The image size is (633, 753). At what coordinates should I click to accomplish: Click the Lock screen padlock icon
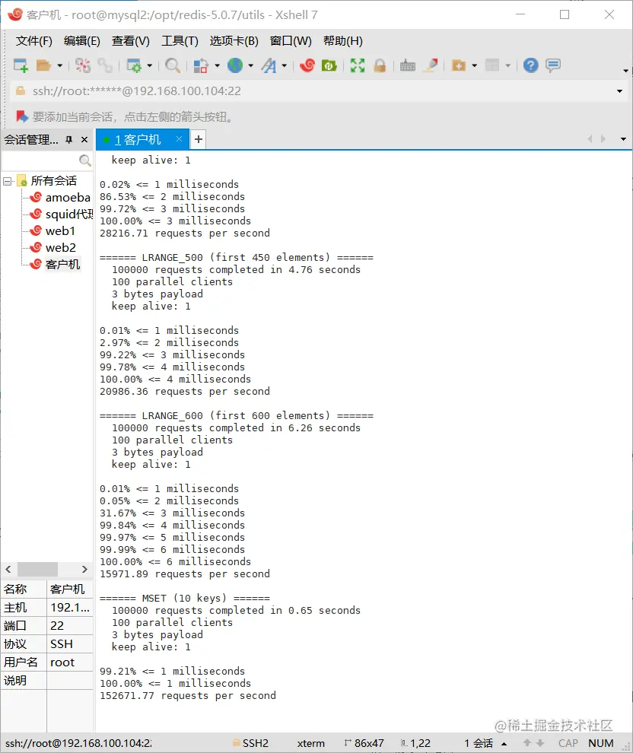coord(380,65)
